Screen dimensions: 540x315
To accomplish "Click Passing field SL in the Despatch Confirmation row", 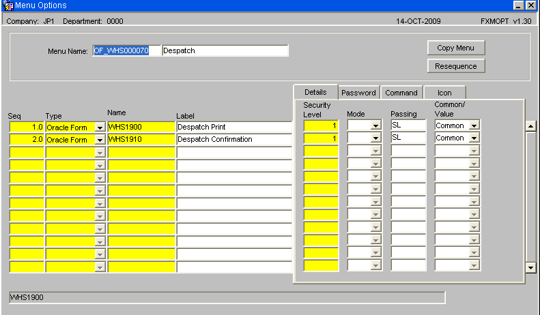I will tap(408, 138).
